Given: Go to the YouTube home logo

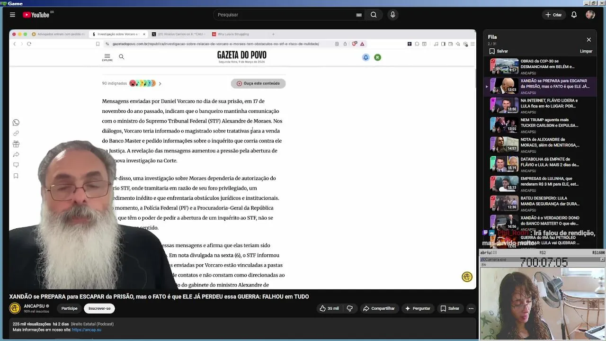Looking at the screenshot, I should (36, 15).
